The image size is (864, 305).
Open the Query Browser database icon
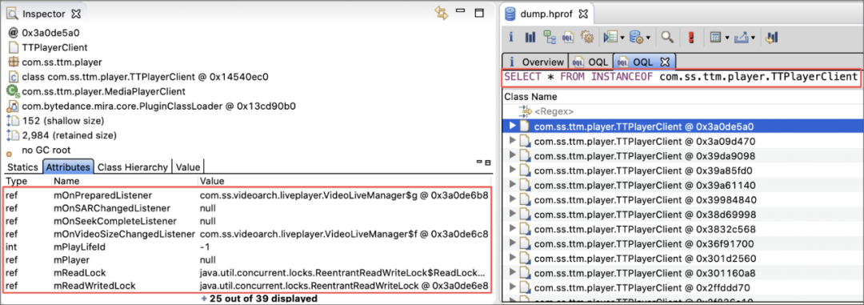click(x=636, y=38)
